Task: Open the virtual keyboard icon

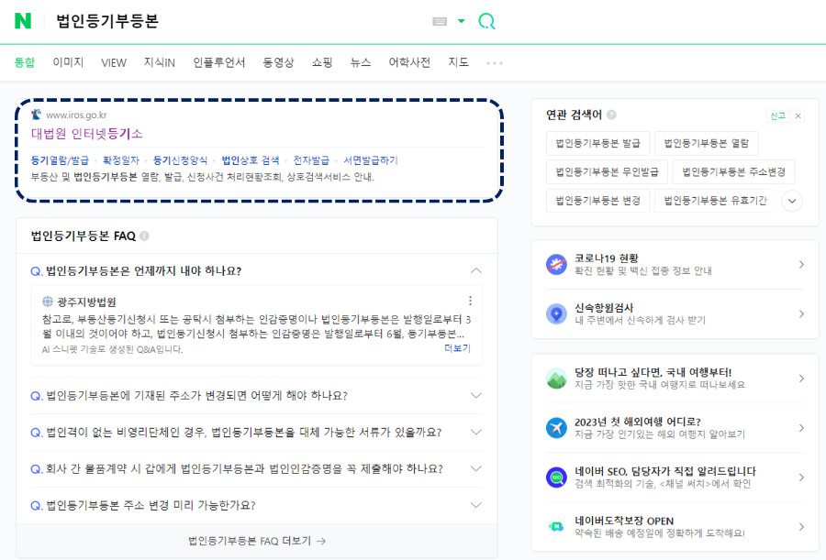Action: point(440,21)
